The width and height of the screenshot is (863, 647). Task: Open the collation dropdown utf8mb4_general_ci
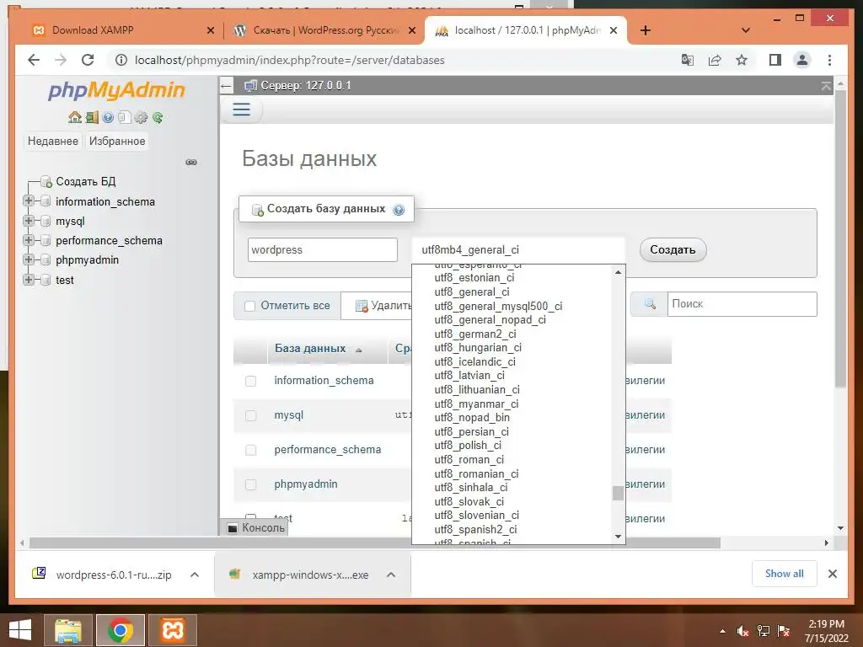(x=518, y=249)
